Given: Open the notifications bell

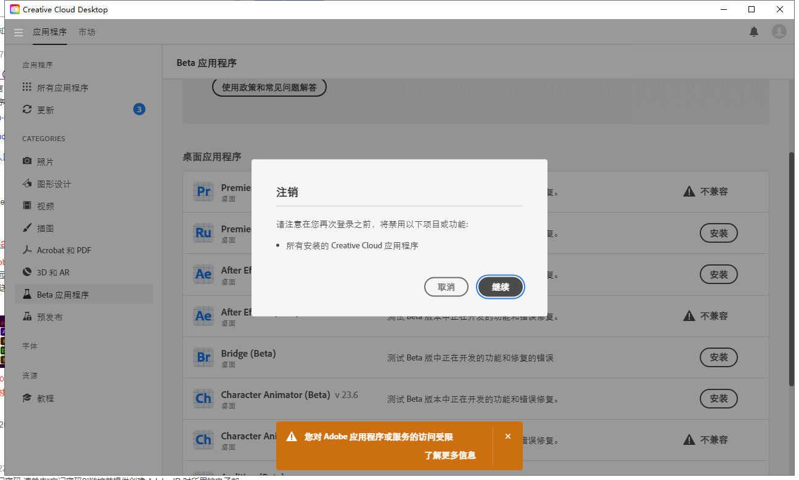Looking at the screenshot, I should point(754,31).
